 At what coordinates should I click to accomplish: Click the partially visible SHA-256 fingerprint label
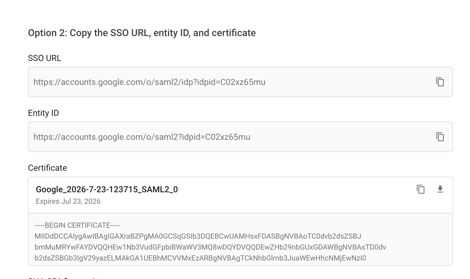(x=65, y=278)
